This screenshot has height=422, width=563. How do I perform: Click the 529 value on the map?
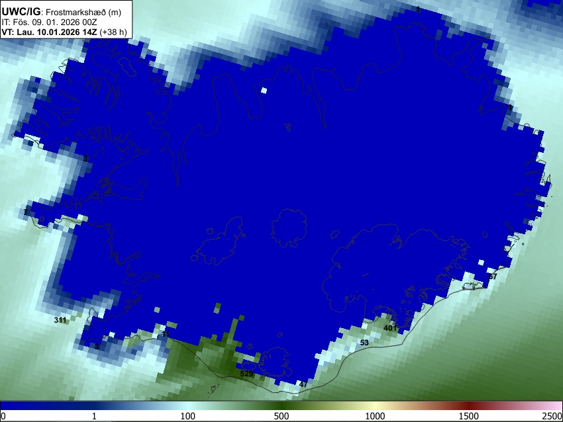[x=246, y=374]
